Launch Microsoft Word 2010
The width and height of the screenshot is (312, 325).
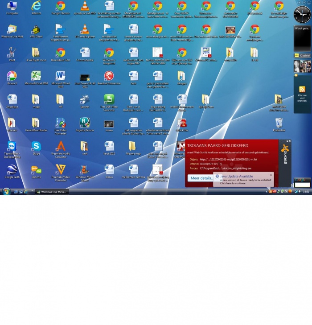click(x=61, y=79)
